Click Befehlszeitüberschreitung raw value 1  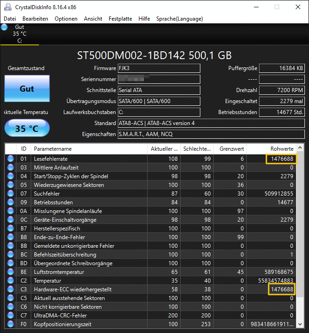point(292,254)
